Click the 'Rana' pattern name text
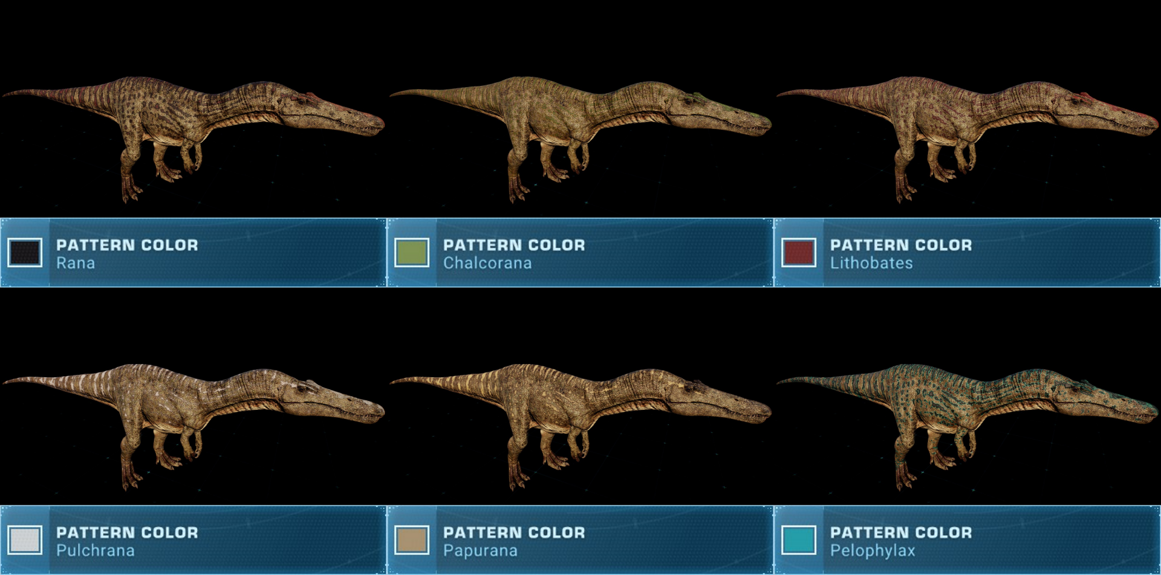Screen dimensions: 1161x575 click(76, 264)
